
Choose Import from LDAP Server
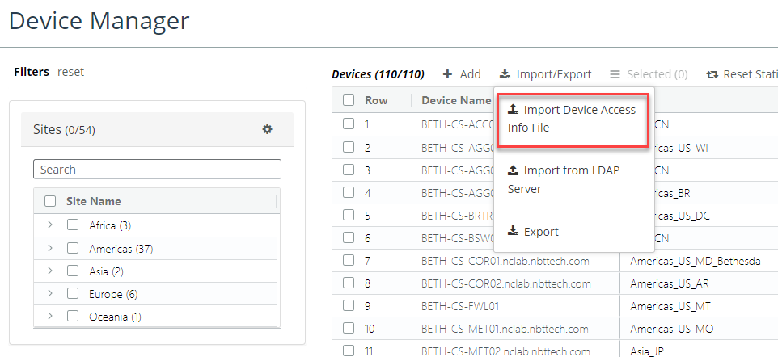coord(564,179)
